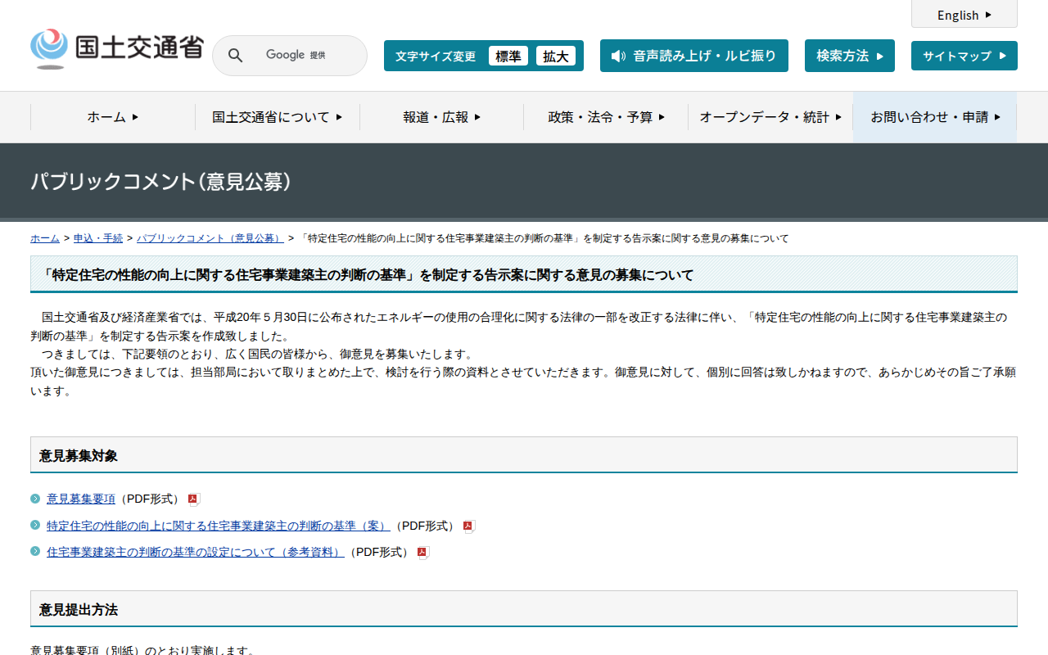Click PDF icon beside 参考資料 link
The height and width of the screenshot is (655, 1048).
point(422,553)
